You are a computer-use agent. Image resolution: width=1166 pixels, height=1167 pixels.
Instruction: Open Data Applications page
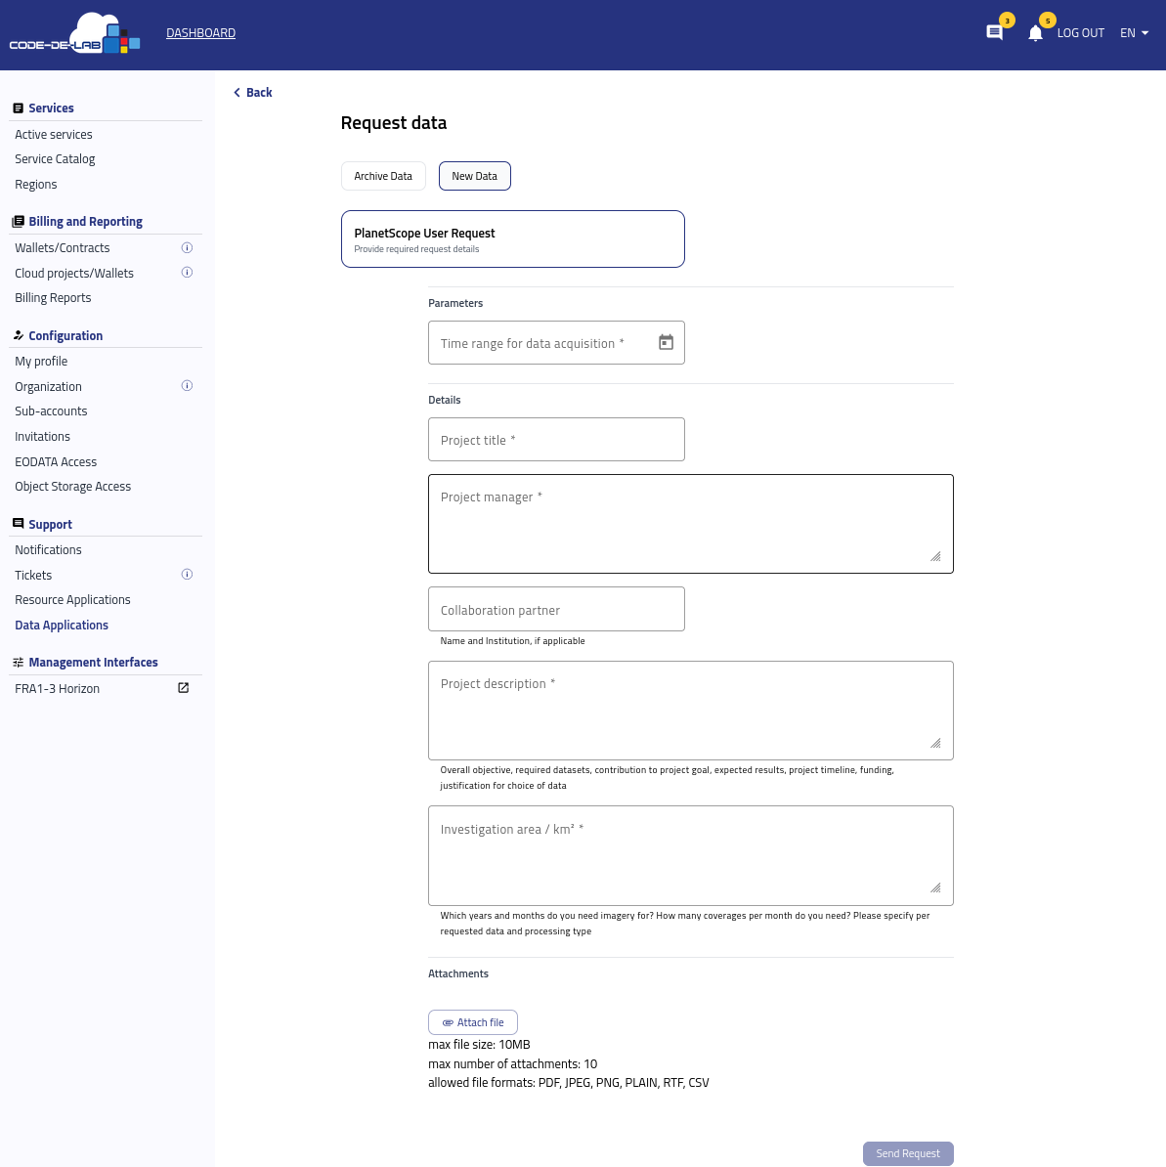click(x=62, y=625)
